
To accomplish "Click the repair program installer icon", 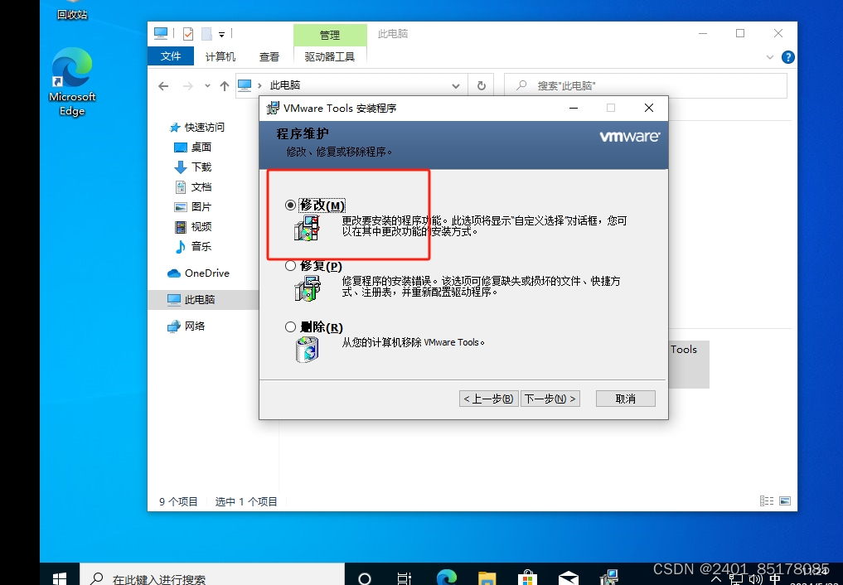I will coord(307,288).
